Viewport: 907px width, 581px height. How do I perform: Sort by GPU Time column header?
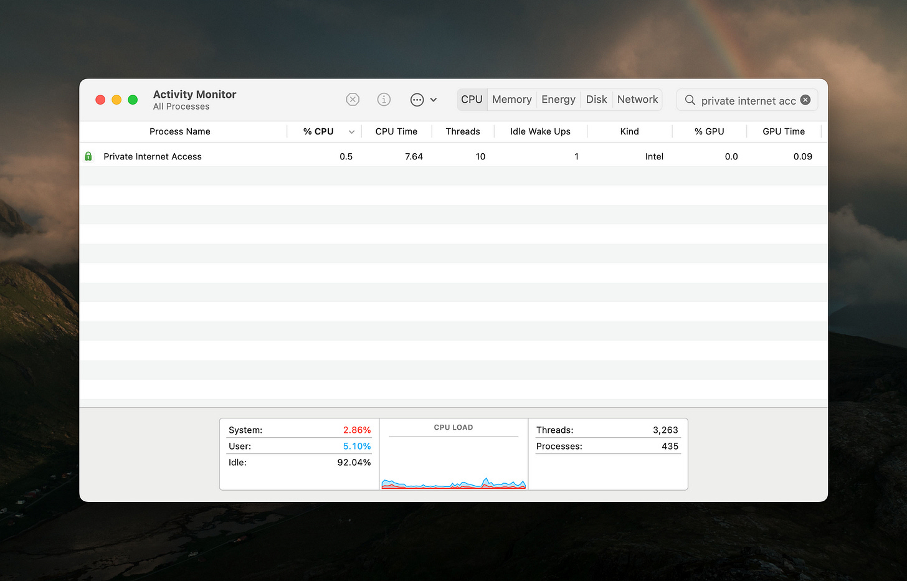click(784, 131)
